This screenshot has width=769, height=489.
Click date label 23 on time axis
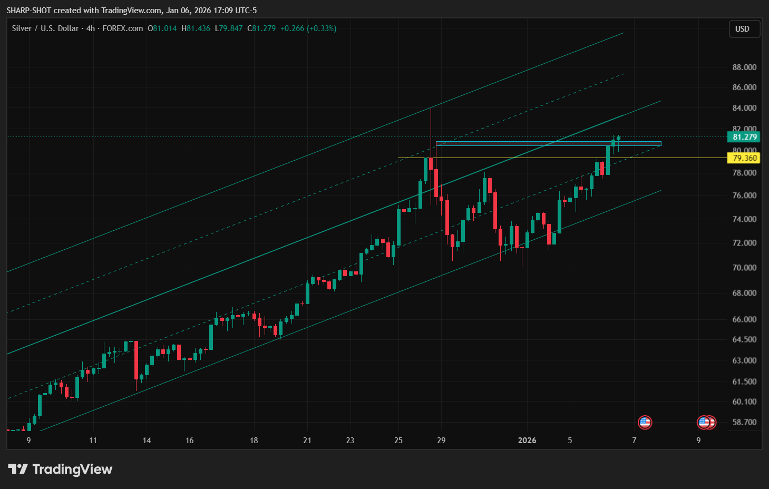point(350,441)
